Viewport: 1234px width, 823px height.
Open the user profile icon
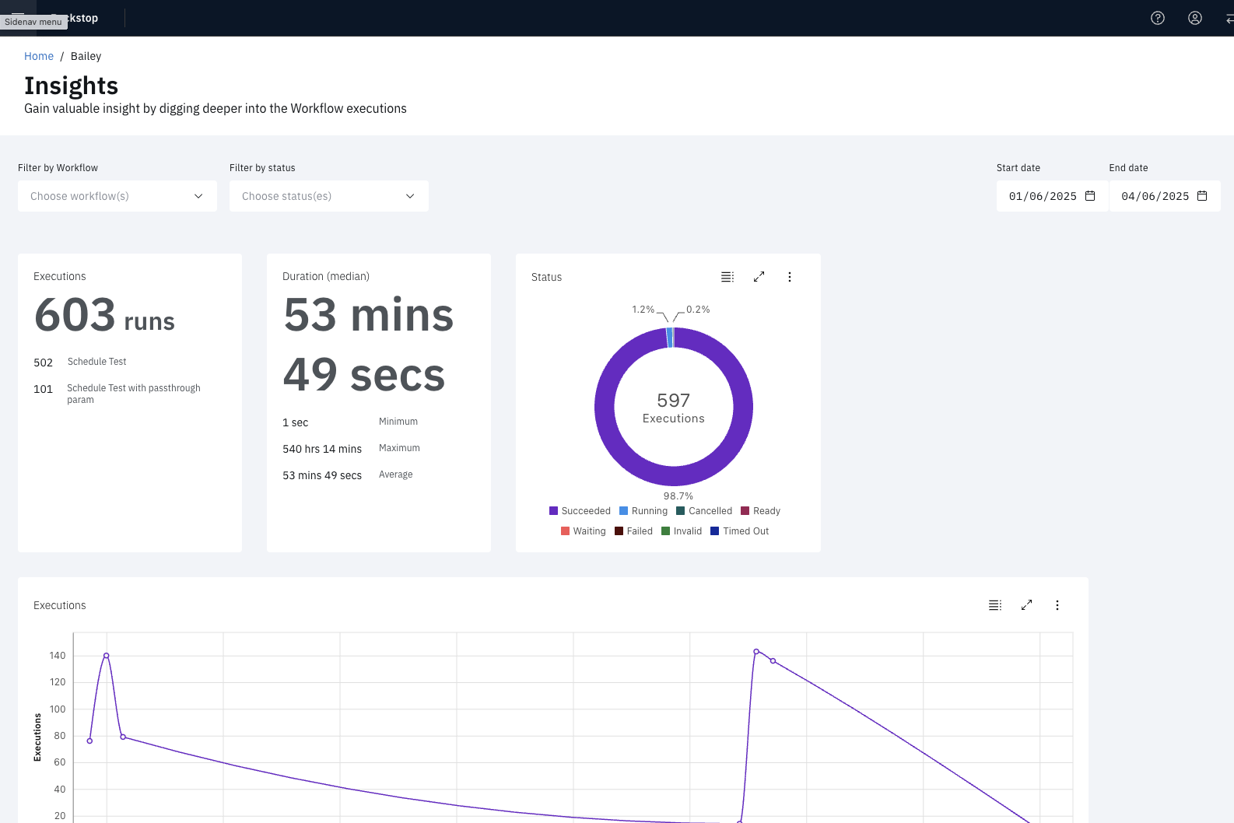pyautogui.click(x=1195, y=18)
